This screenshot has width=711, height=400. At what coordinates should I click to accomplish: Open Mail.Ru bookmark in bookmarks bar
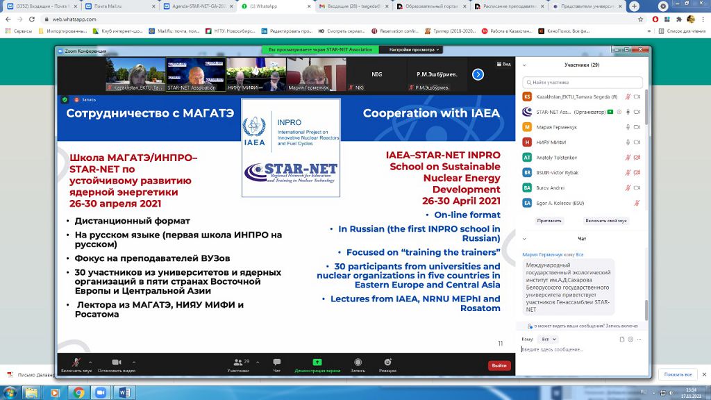click(x=174, y=31)
